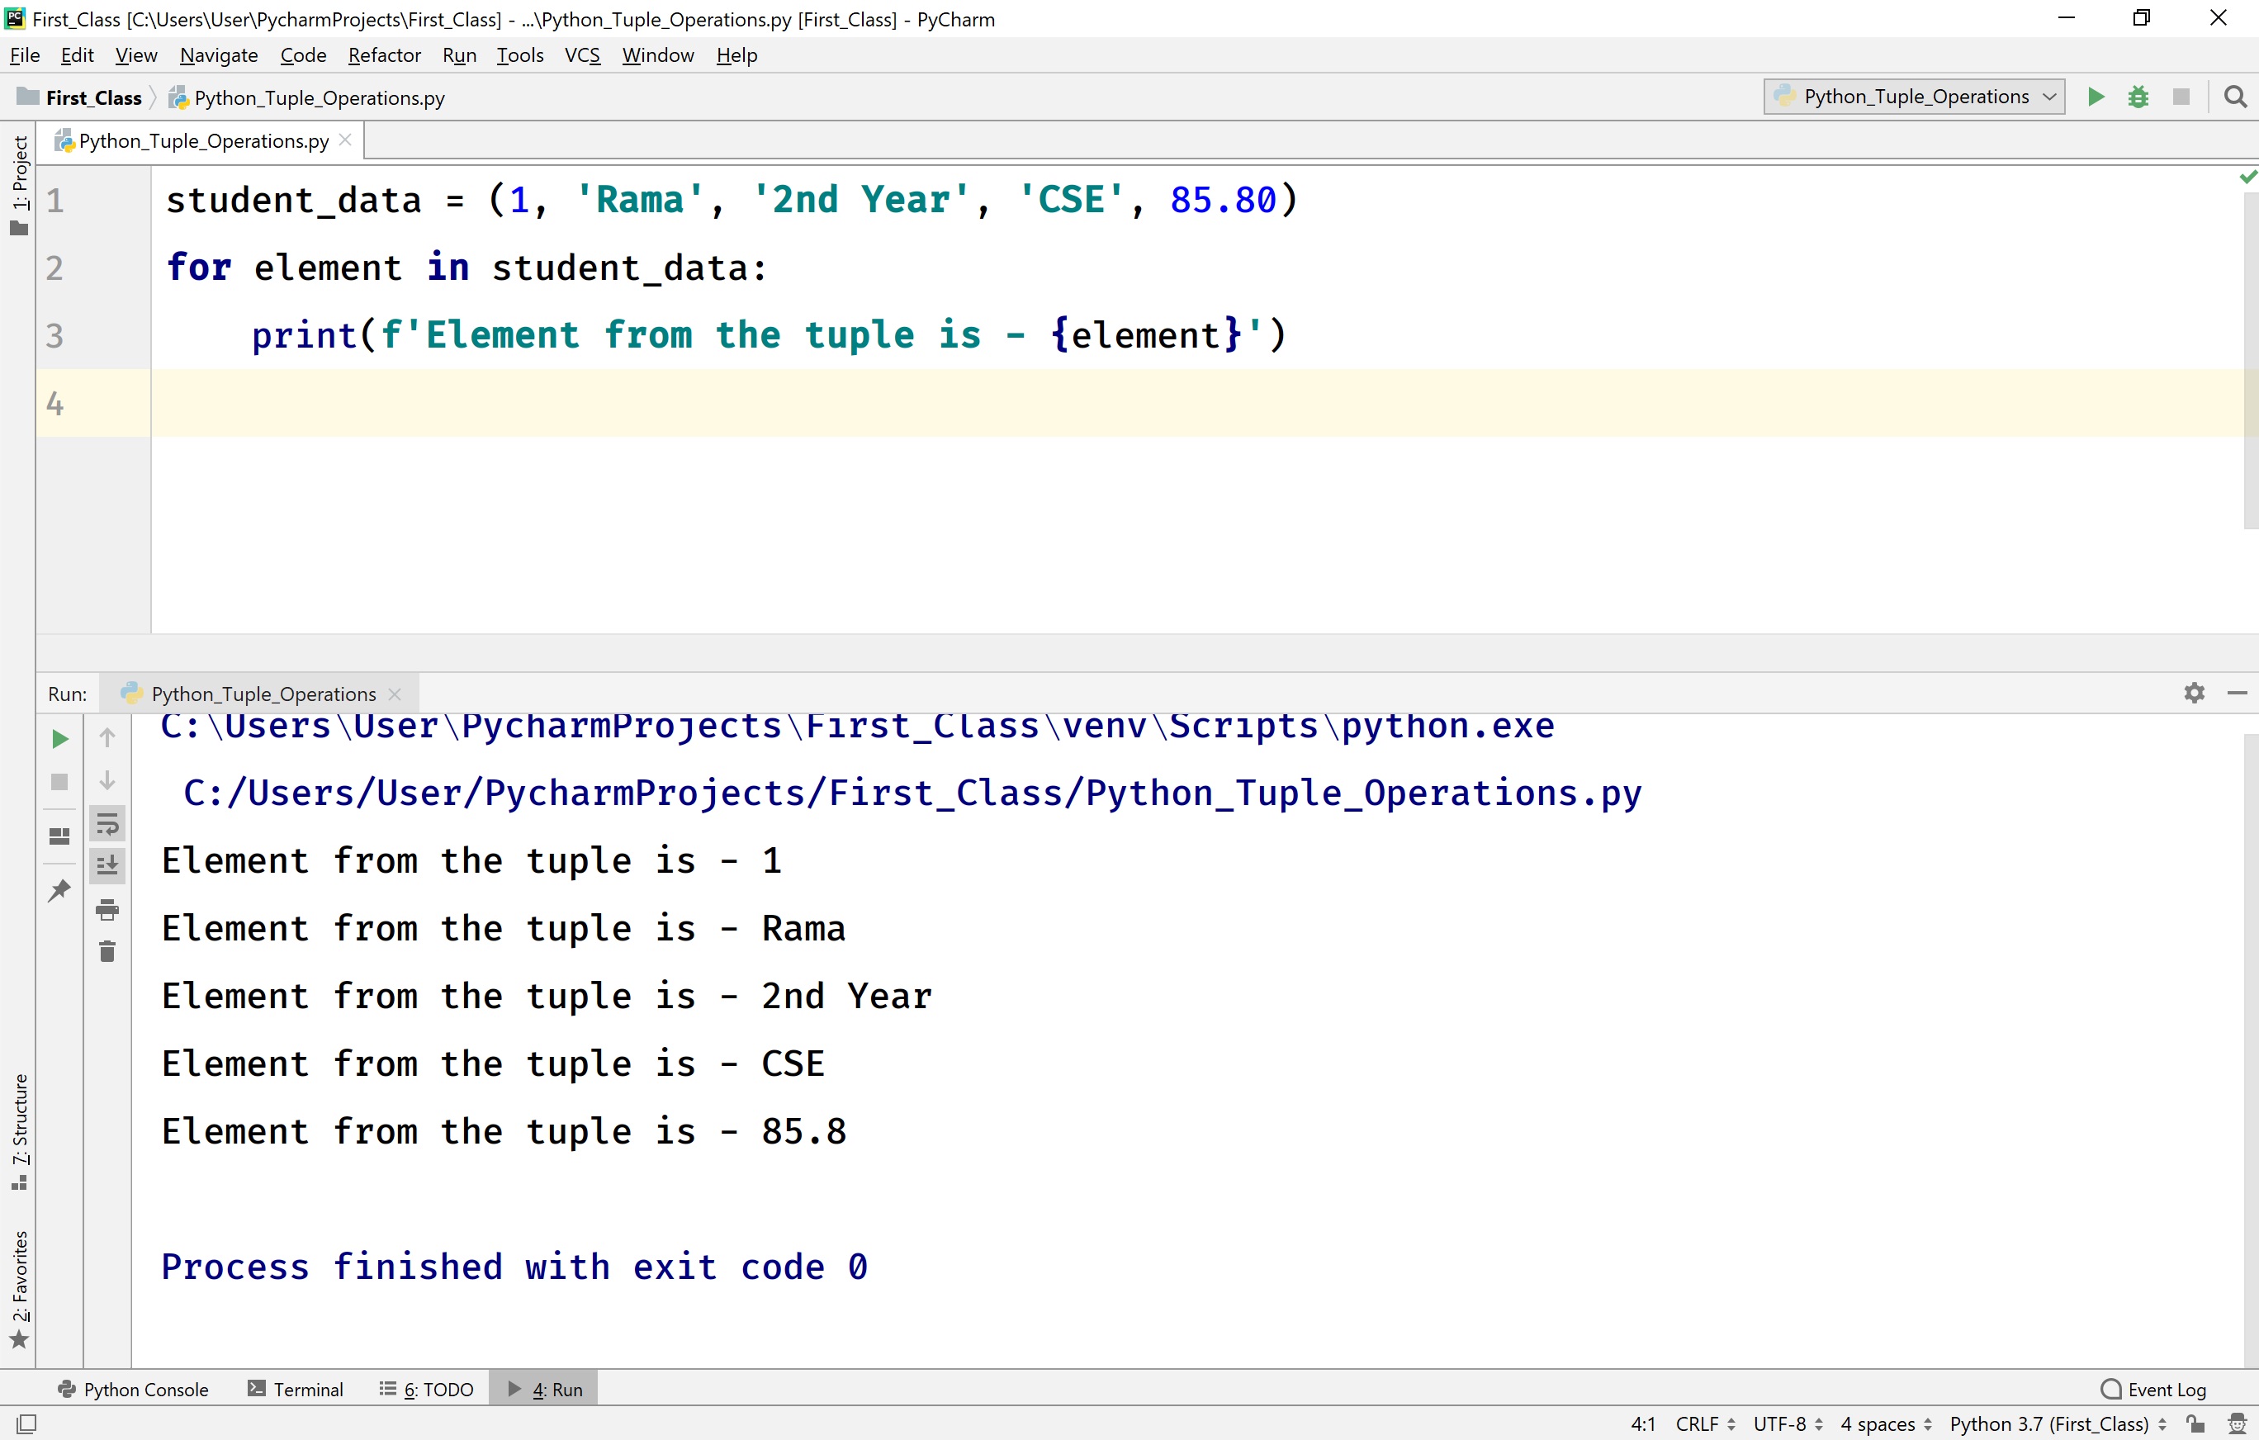Open Run console settings gear
2259x1440 pixels.
point(2195,692)
